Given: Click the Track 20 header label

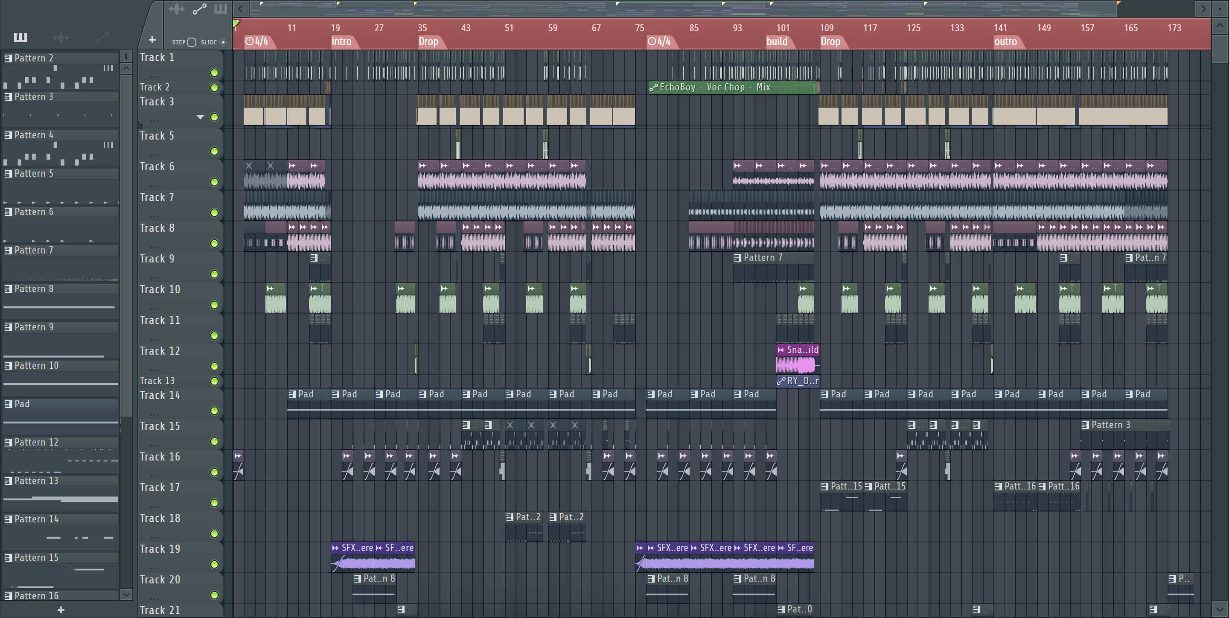Looking at the screenshot, I should pos(160,580).
